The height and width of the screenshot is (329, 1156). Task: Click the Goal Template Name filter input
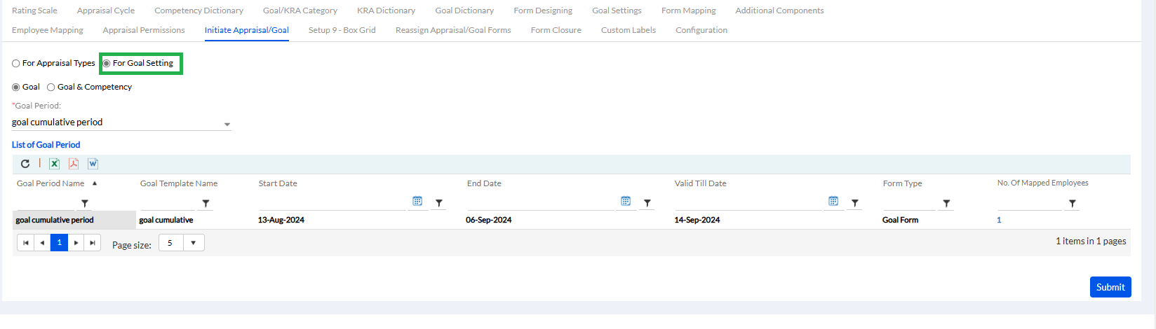pos(168,204)
